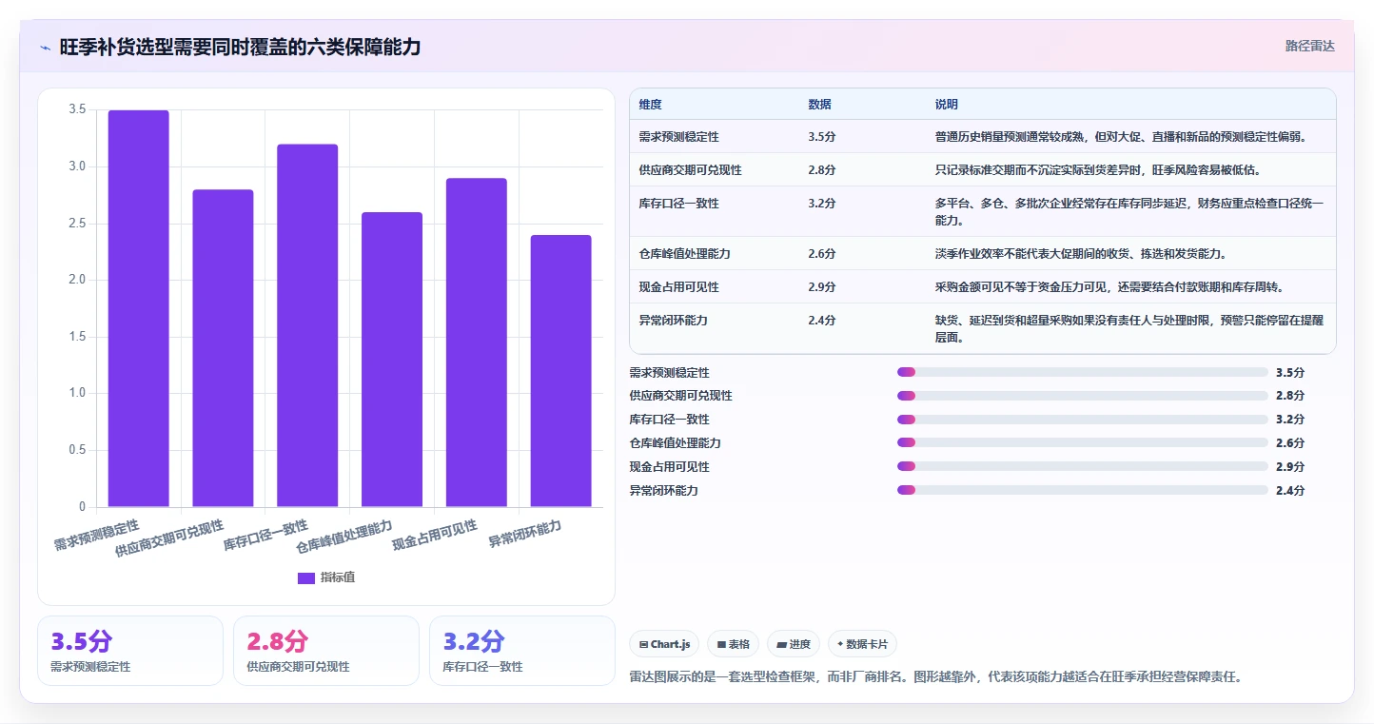Open the 3.5分 需求预测稳定性 data card
Screen dimensions: 1374x724
130,651
